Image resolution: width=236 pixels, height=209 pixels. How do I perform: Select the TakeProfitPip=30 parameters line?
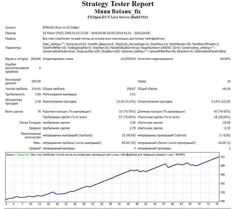pos(129,48)
